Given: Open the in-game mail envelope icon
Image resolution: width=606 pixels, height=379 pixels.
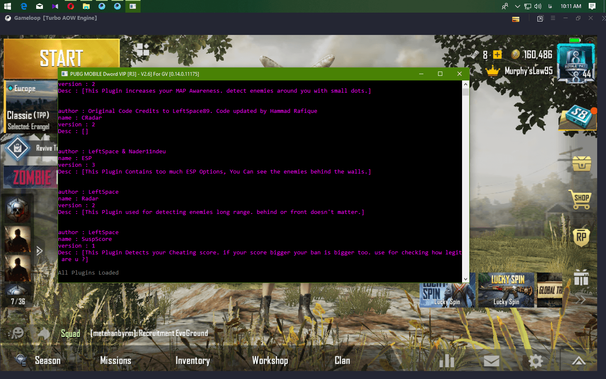Looking at the screenshot, I should (492, 361).
